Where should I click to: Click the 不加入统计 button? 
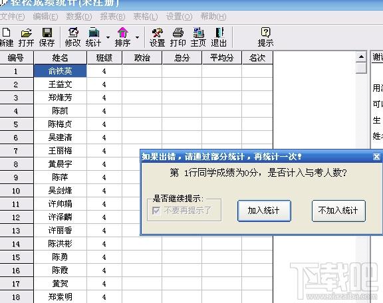[338, 211]
